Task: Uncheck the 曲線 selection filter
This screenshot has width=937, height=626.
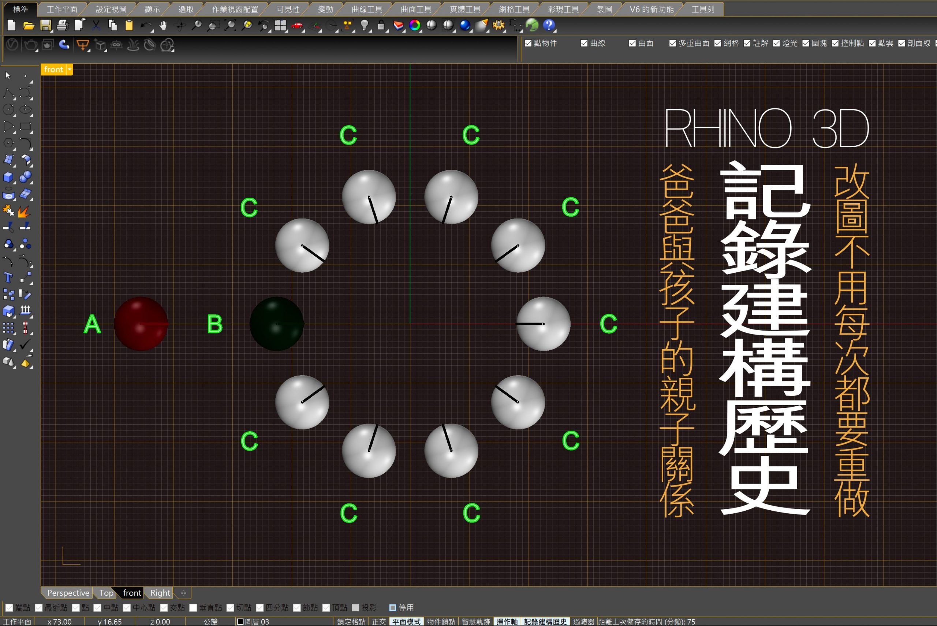Action: [x=584, y=43]
